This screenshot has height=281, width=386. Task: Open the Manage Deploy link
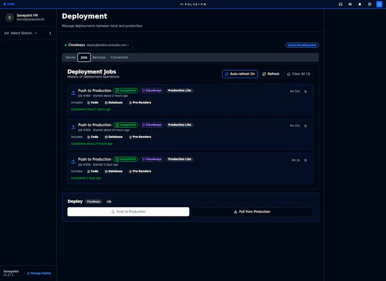(39, 273)
